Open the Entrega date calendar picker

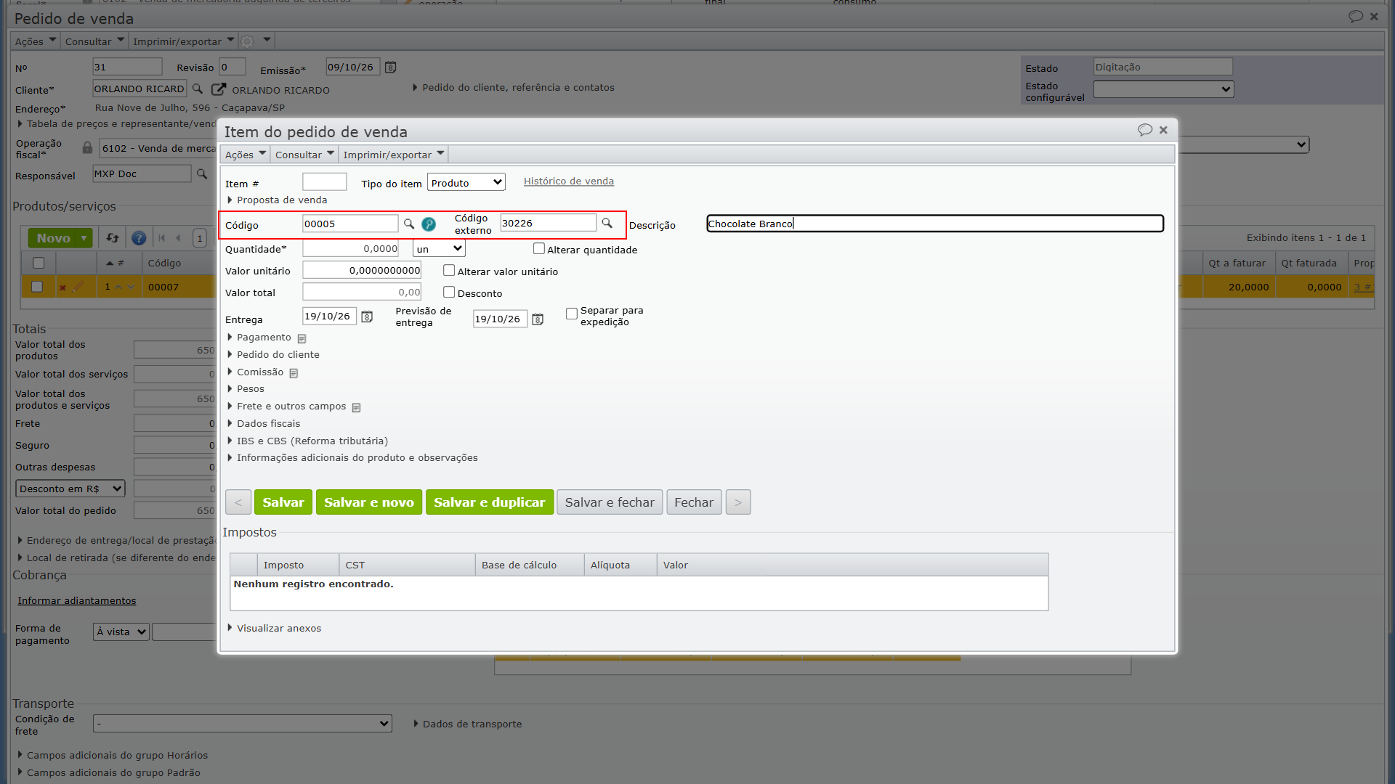point(367,317)
